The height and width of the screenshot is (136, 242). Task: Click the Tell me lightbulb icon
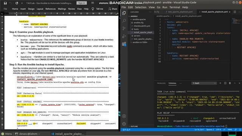(x=93, y=9)
